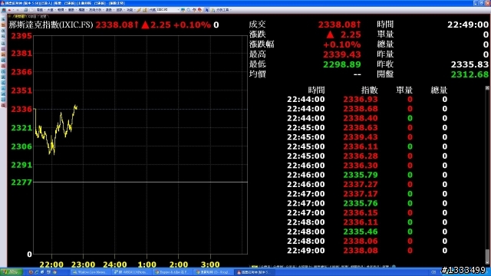Open the Windows Start button

click(12, 272)
